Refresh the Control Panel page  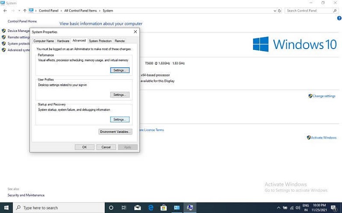point(280,10)
